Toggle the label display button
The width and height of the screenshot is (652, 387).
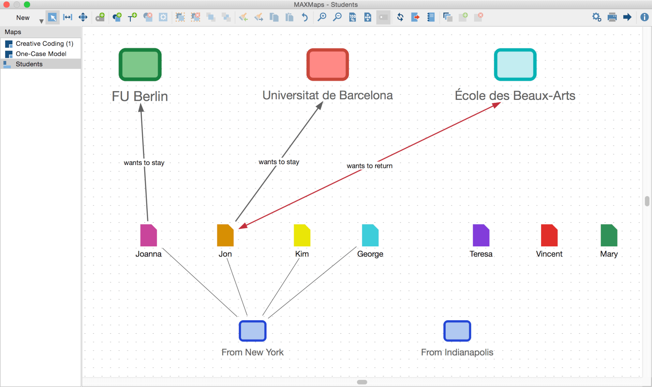pos(383,17)
